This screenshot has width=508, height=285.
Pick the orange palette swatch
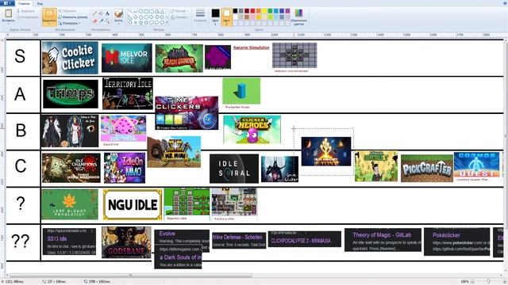[x=259, y=11]
